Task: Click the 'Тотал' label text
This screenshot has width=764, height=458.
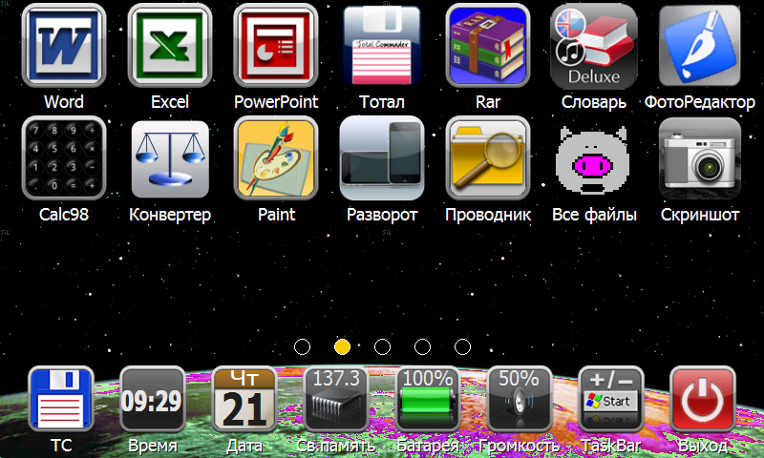Action: (x=382, y=102)
